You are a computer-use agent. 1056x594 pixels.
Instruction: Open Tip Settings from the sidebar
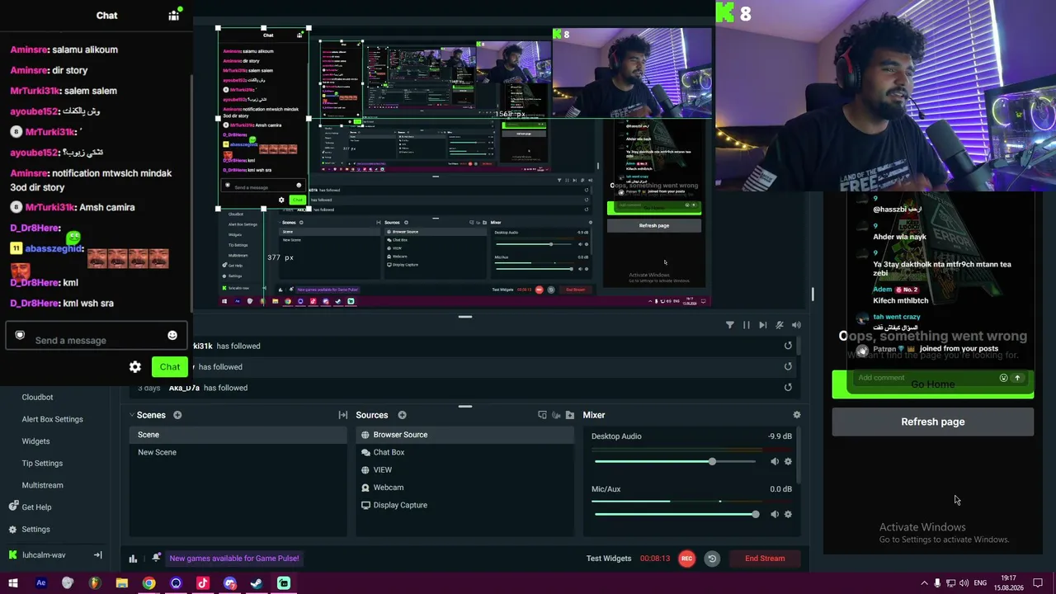pos(42,464)
